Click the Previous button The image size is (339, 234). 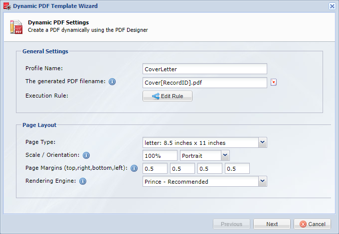tap(231, 224)
